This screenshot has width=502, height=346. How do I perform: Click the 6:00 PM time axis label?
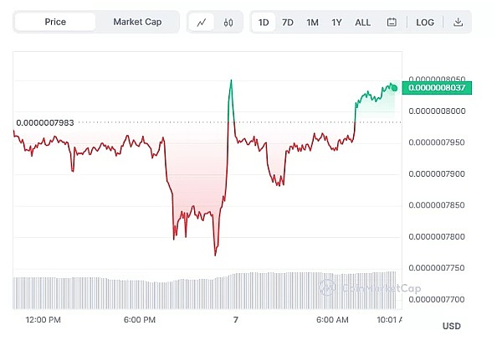tap(140, 320)
